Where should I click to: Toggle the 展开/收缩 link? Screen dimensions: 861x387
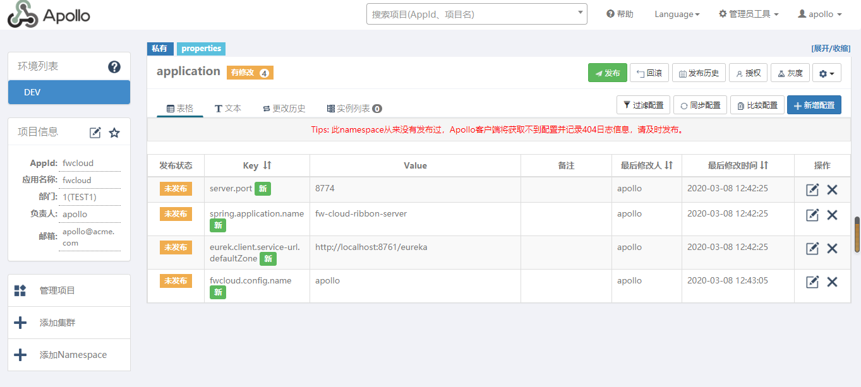[831, 49]
